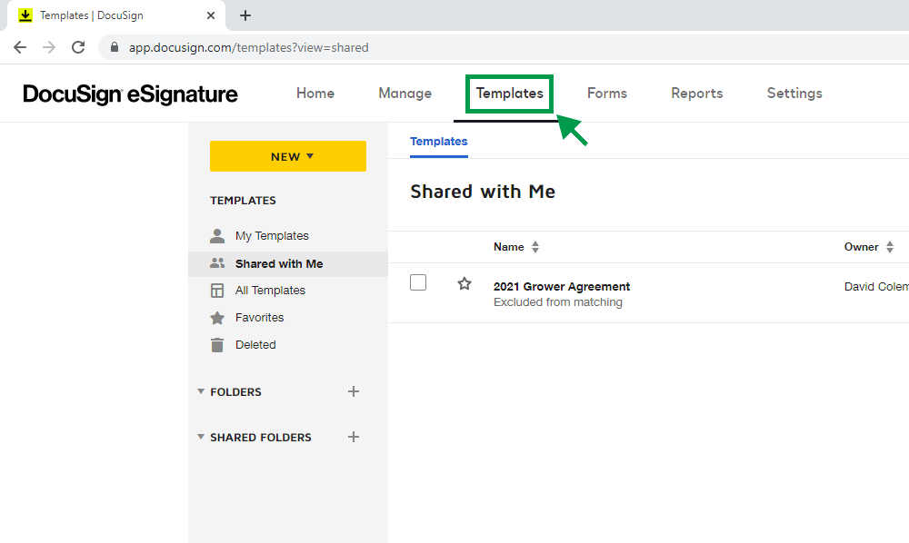
Task: Open the 2021 Grower Agreement template
Action: point(561,286)
